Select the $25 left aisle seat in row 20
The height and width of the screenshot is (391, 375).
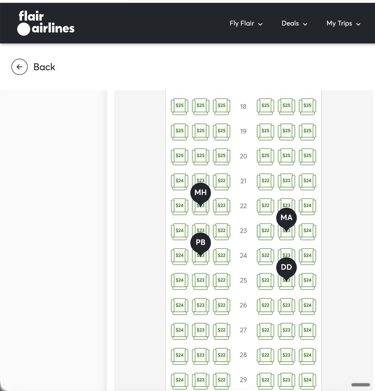[x=222, y=156]
